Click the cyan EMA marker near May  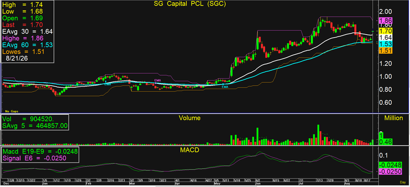point(225,87)
